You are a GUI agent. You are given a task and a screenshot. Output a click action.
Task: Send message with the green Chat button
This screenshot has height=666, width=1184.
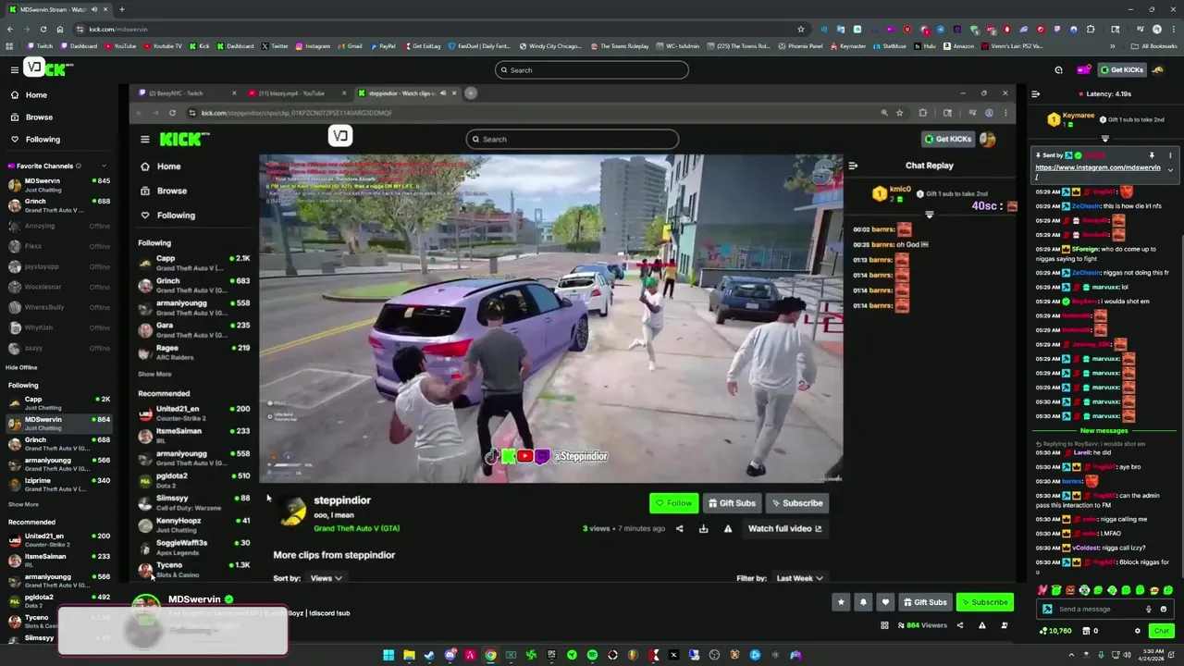tap(1161, 631)
